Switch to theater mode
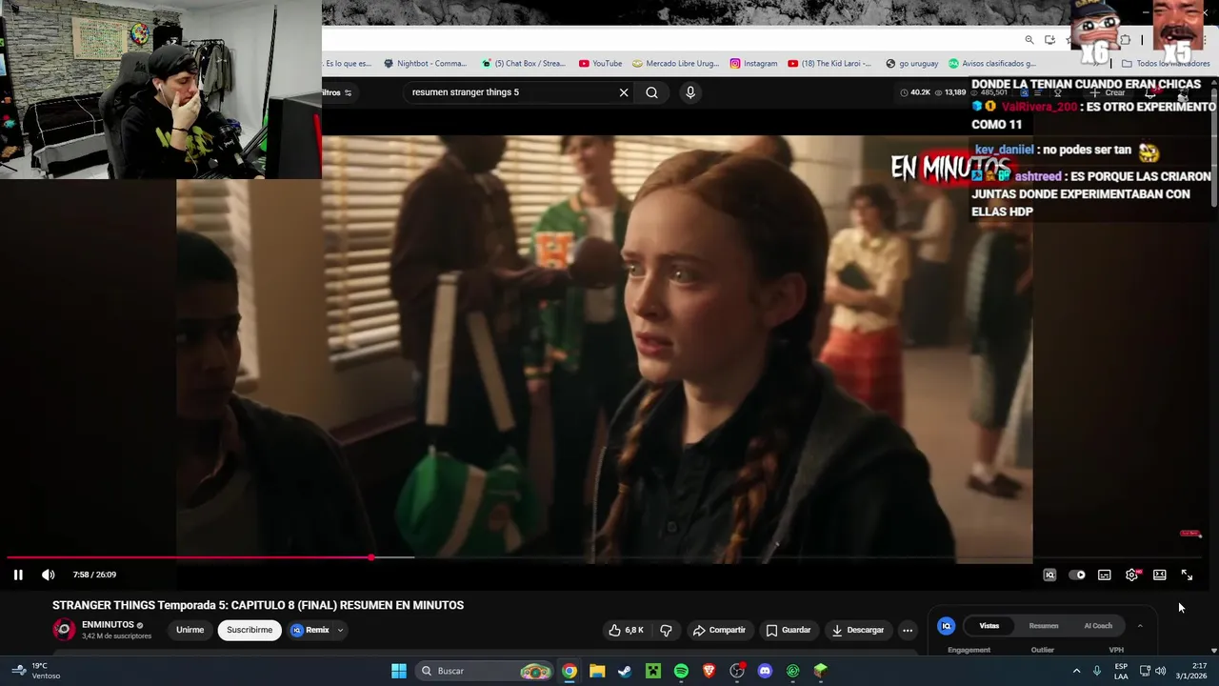The width and height of the screenshot is (1219, 686). [x=1160, y=575]
